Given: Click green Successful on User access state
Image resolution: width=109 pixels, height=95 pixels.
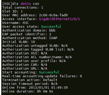Looking at the screenshot, I should (x=51, y=27).
